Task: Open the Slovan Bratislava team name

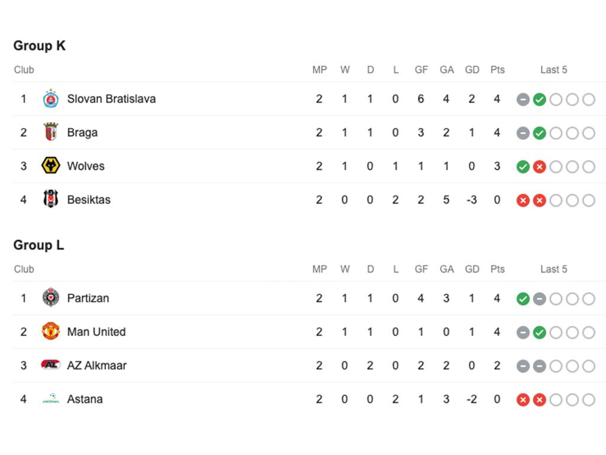Action: (x=111, y=99)
